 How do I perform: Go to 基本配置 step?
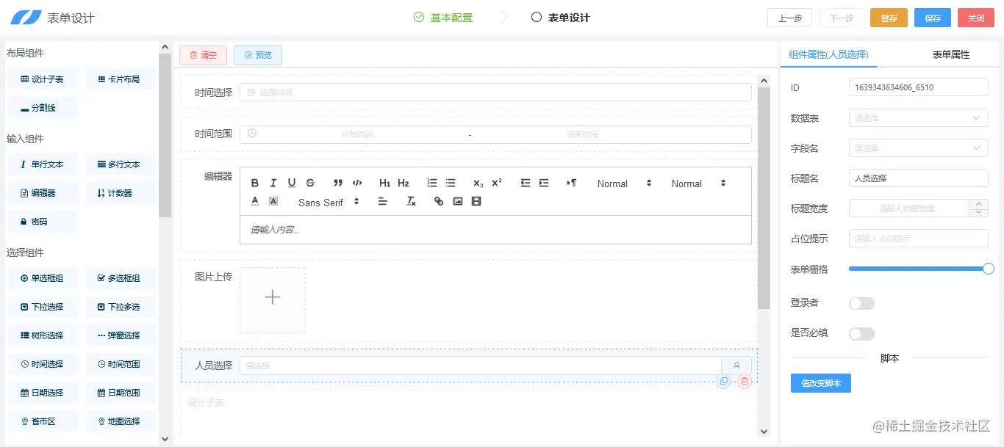443,18
